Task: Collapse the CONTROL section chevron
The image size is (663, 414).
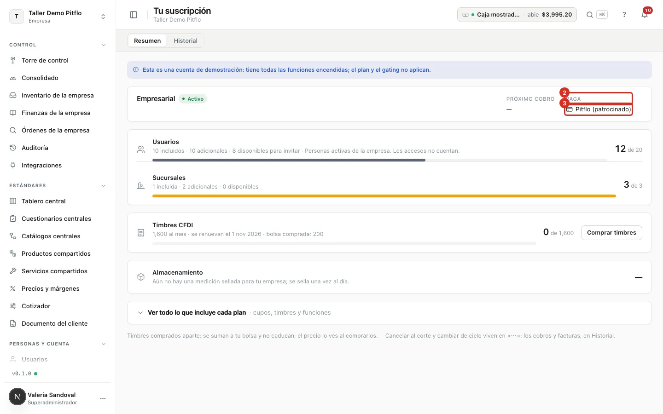Action: pyautogui.click(x=104, y=45)
